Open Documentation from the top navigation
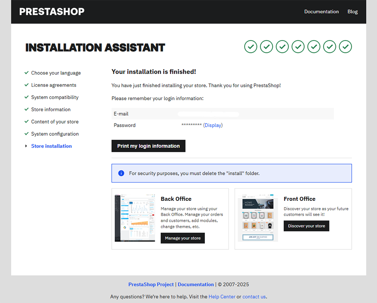 (x=321, y=11)
